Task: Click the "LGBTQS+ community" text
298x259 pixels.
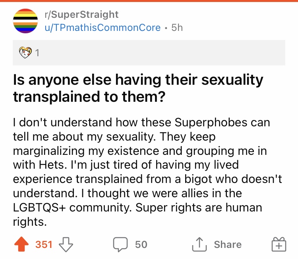Action: click(x=77, y=208)
